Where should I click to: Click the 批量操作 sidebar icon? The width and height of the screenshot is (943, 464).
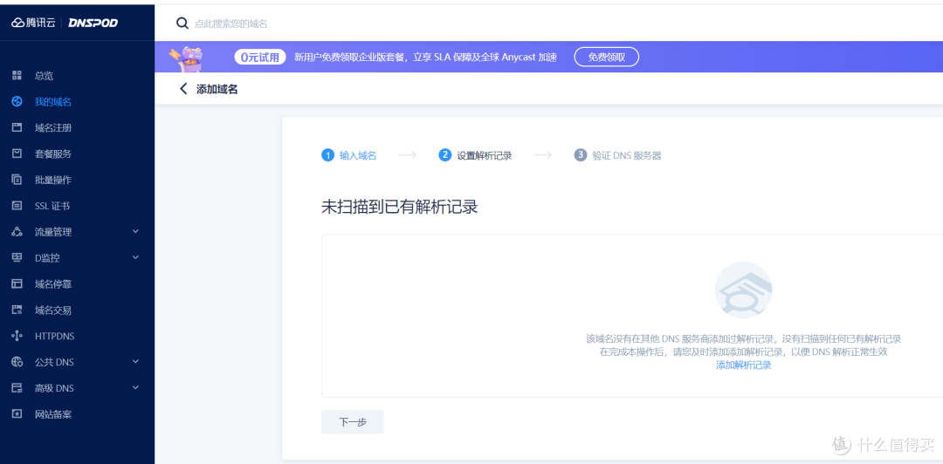(x=17, y=180)
